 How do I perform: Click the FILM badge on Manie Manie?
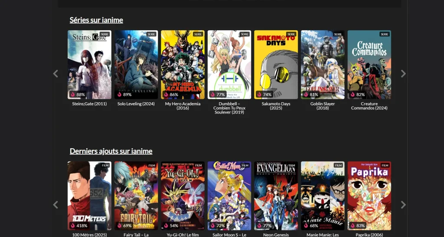tap(338, 165)
